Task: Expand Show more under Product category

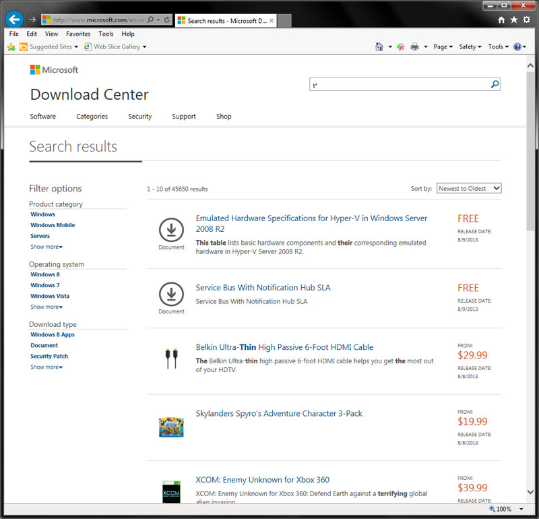Action: (46, 247)
